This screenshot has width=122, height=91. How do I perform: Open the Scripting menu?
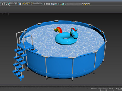coord(20,2)
